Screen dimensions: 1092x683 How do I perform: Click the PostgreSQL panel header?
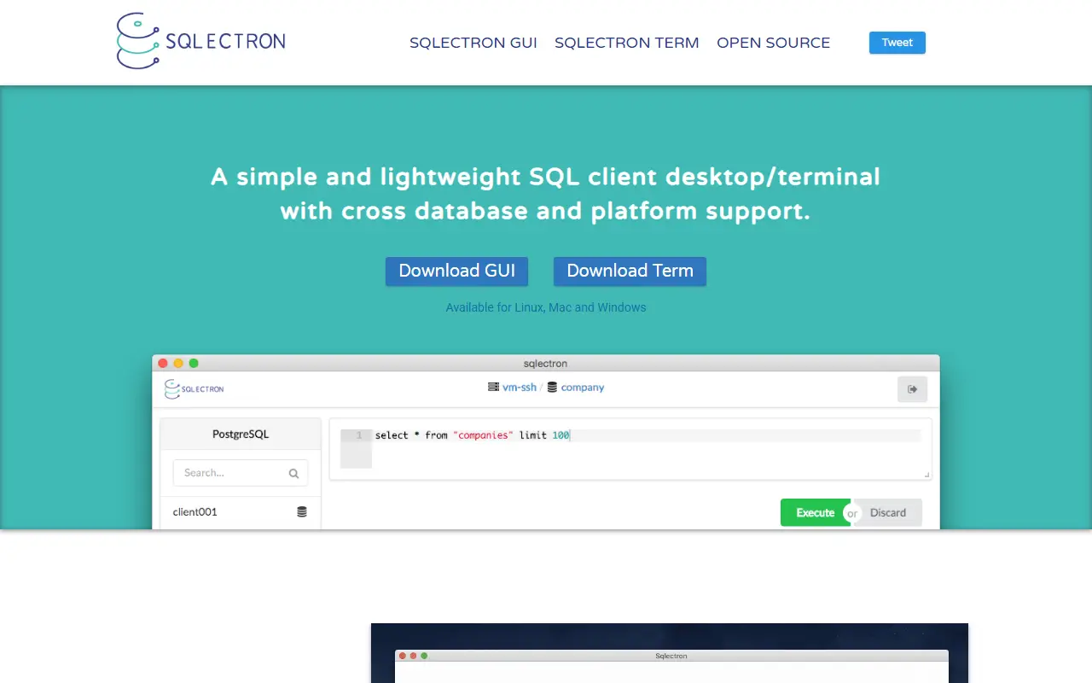pos(241,434)
